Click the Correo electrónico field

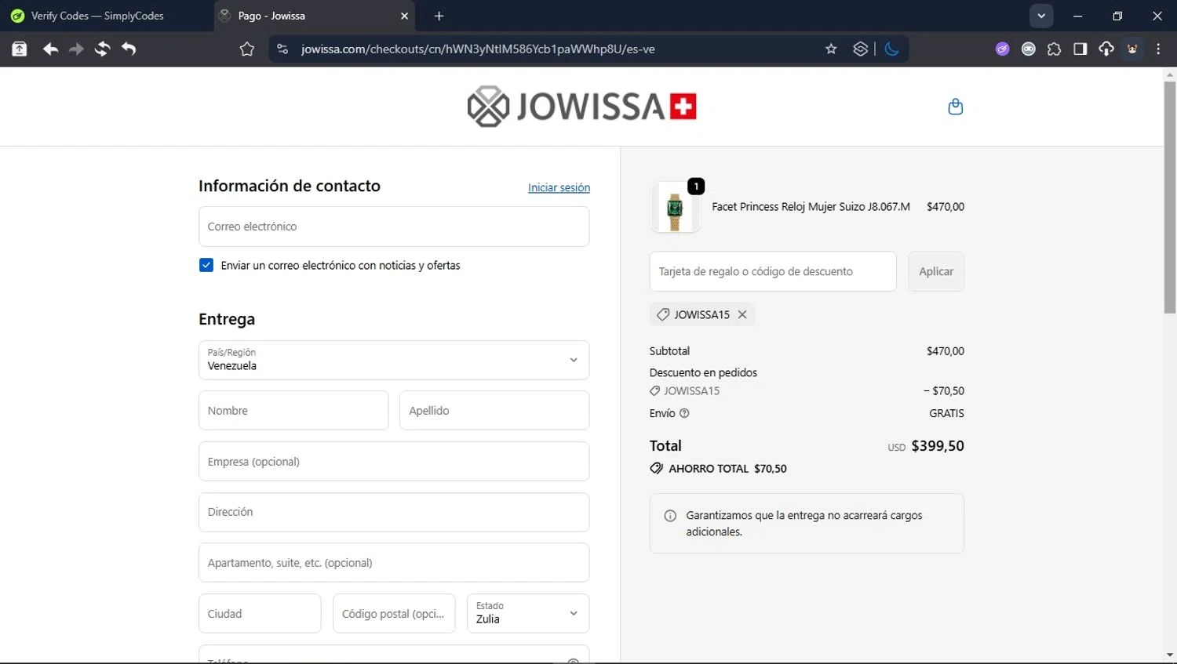point(394,227)
